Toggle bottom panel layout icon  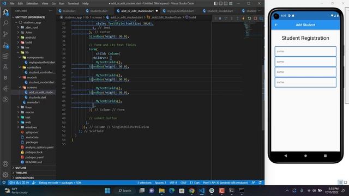220,3
